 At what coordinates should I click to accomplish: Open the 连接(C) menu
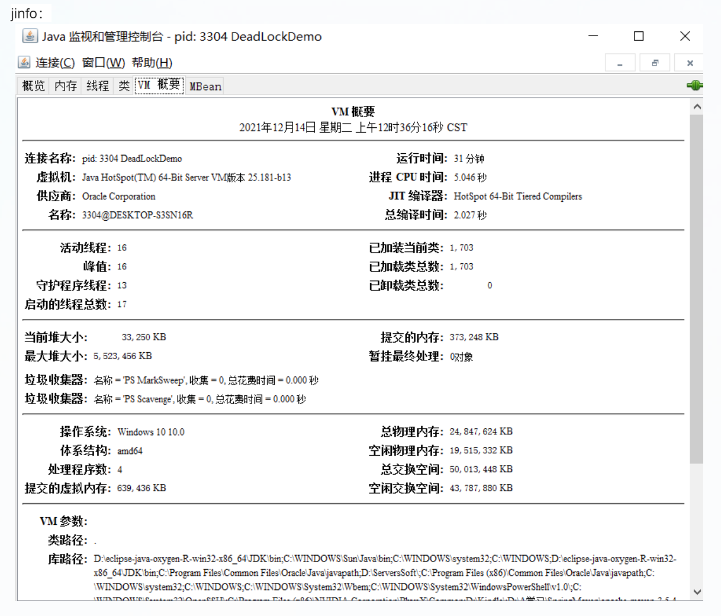pyautogui.click(x=55, y=63)
